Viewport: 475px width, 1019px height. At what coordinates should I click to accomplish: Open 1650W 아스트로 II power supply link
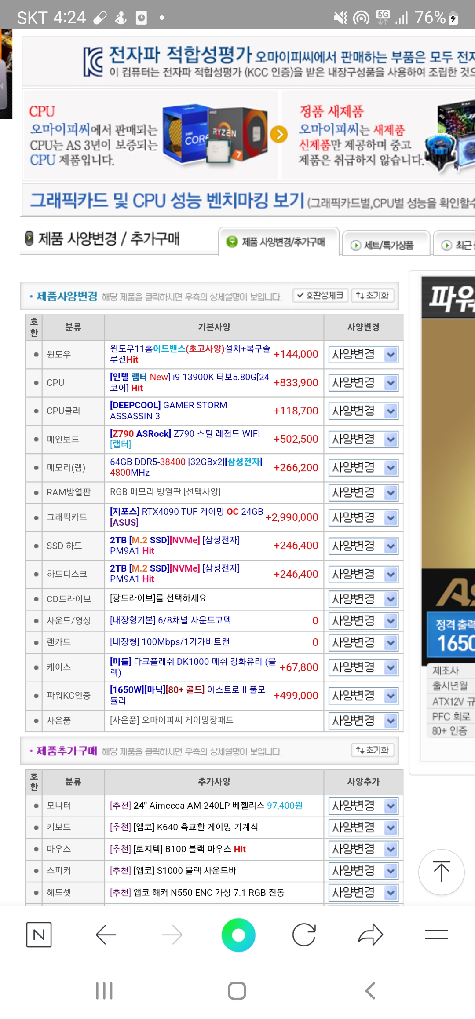tap(188, 695)
